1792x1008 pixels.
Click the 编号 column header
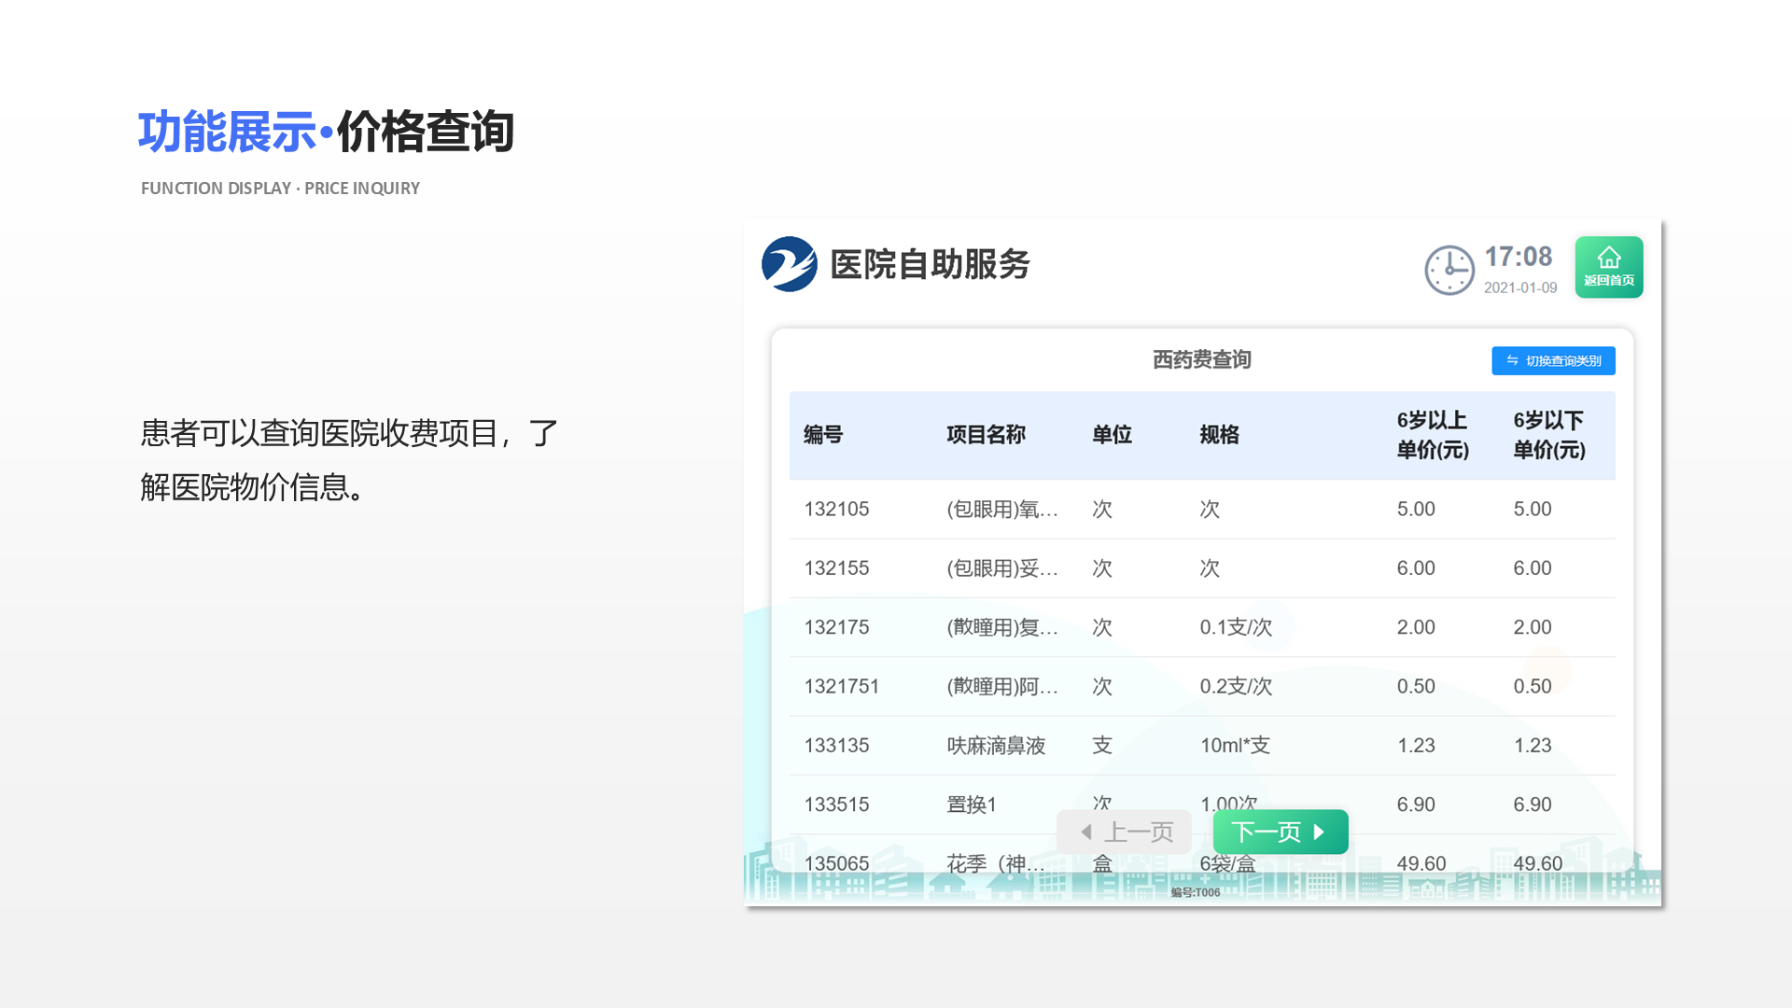(x=822, y=435)
